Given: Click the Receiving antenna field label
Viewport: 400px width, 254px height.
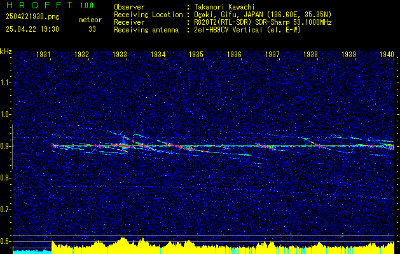Looking at the screenshot, I should 146,30.
